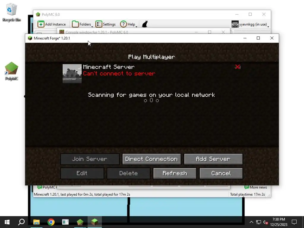Click the 'Total playtime: 17m 2s' status text
This screenshot has width=304, height=228.
(247, 194)
